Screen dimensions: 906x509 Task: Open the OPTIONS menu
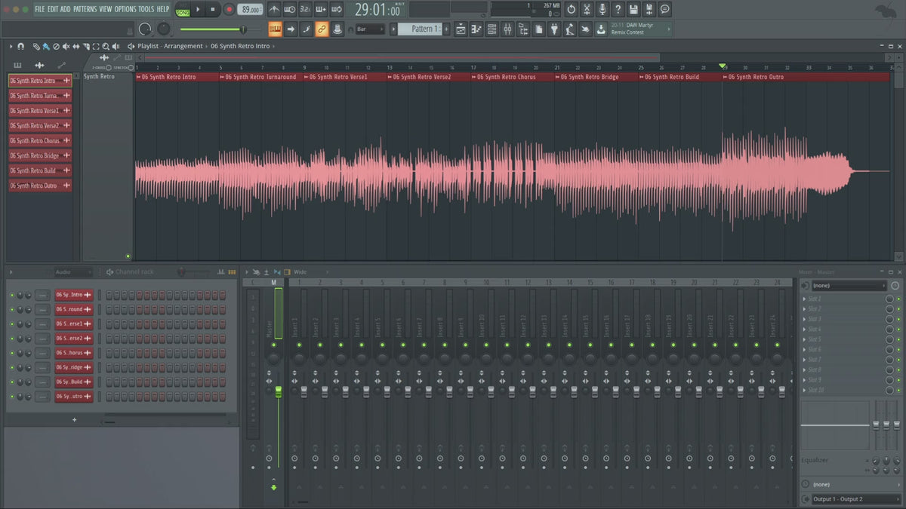[x=125, y=9]
